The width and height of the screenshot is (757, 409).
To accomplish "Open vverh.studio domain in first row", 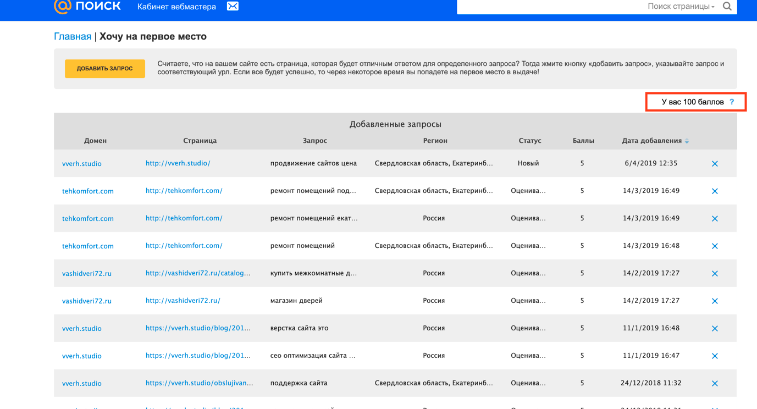I will (82, 164).
